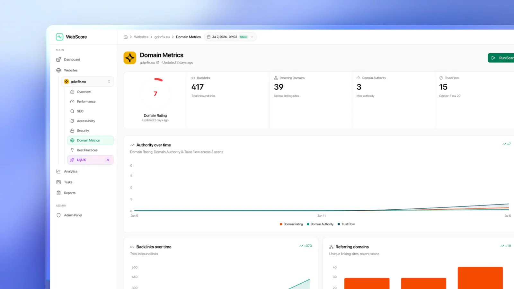Toggle Trust Flow legend item
This screenshot has width=514, height=289.
pos(346,224)
